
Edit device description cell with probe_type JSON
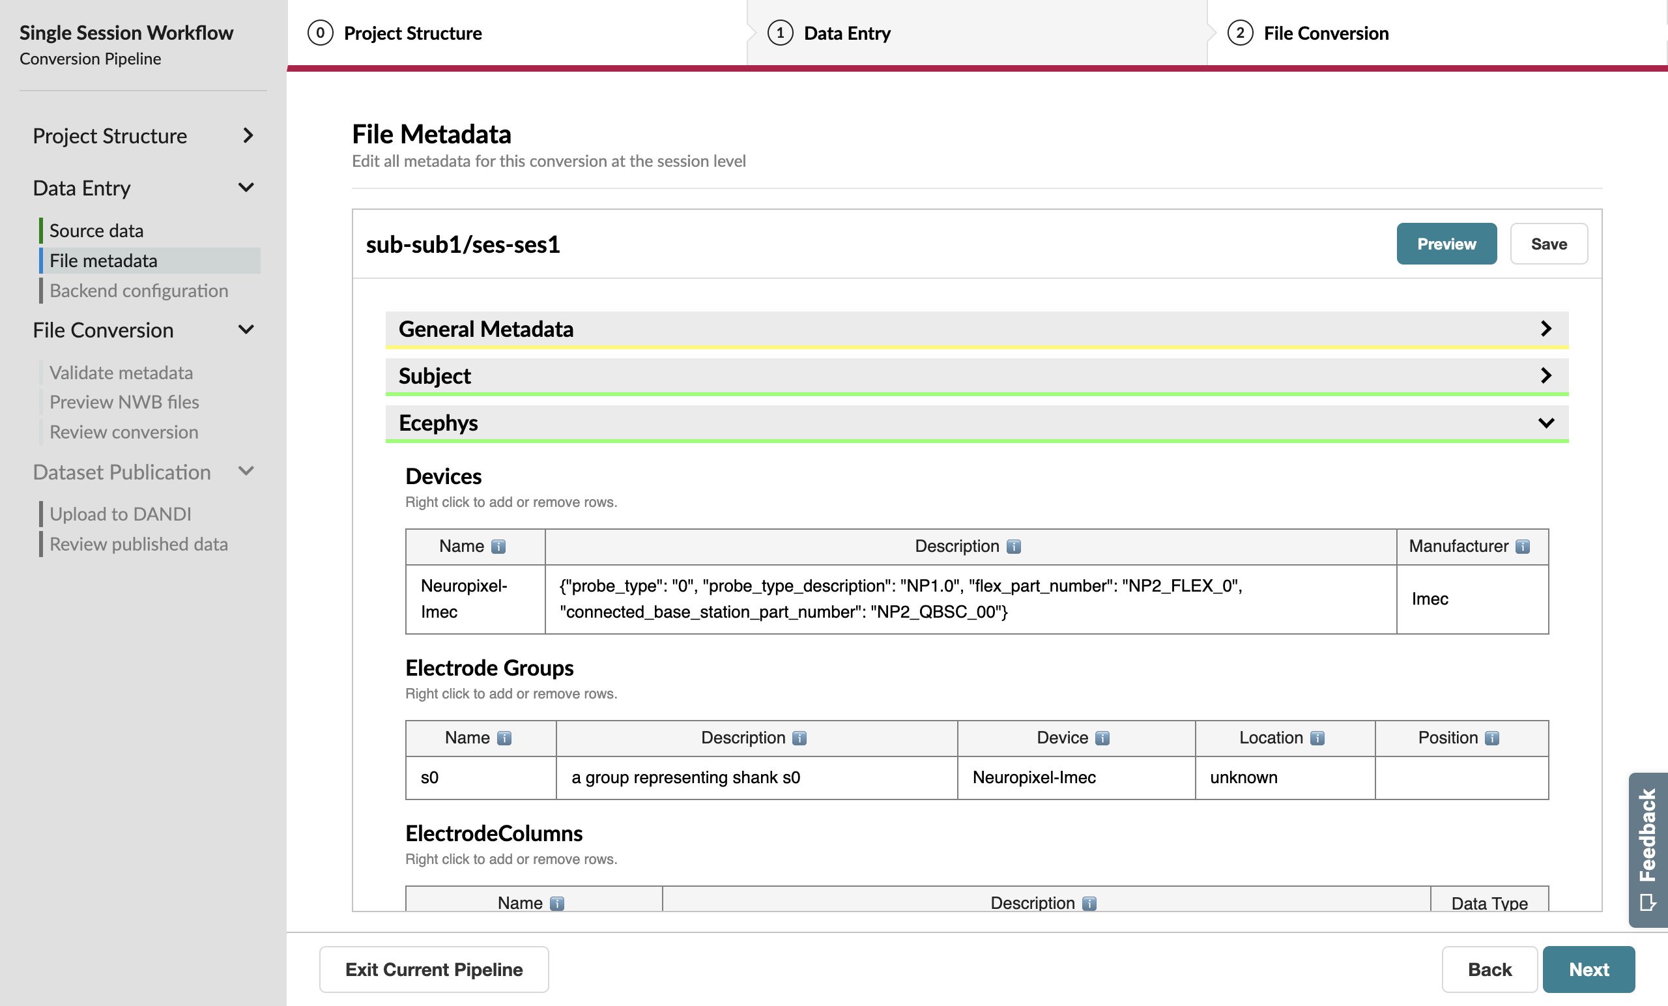(x=971, y=599)
